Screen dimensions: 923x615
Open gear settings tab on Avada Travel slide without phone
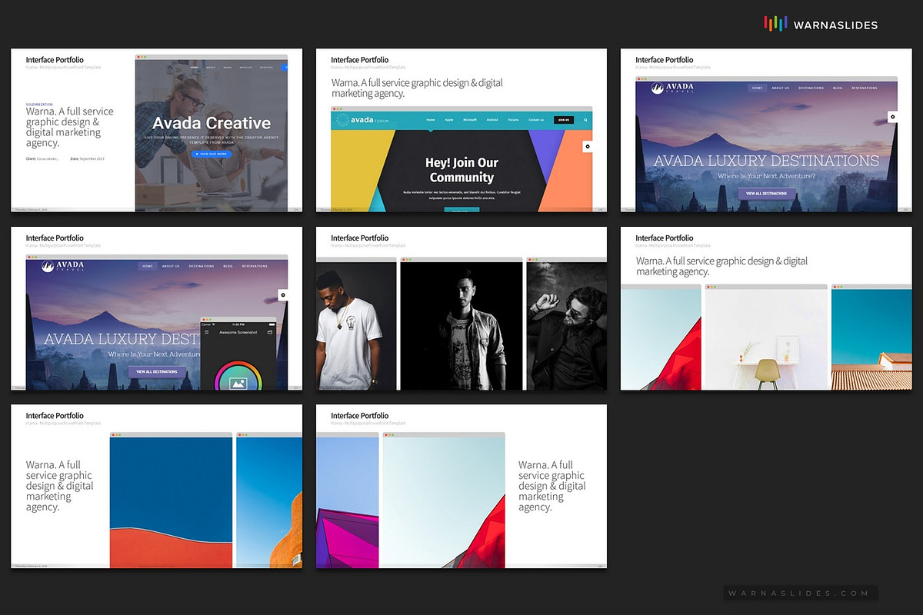[x=892, y=117]
